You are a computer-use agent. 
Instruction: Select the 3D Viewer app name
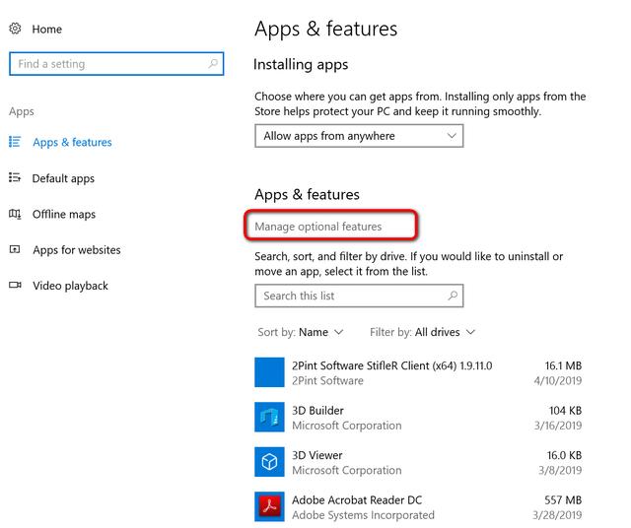(317, 455)
